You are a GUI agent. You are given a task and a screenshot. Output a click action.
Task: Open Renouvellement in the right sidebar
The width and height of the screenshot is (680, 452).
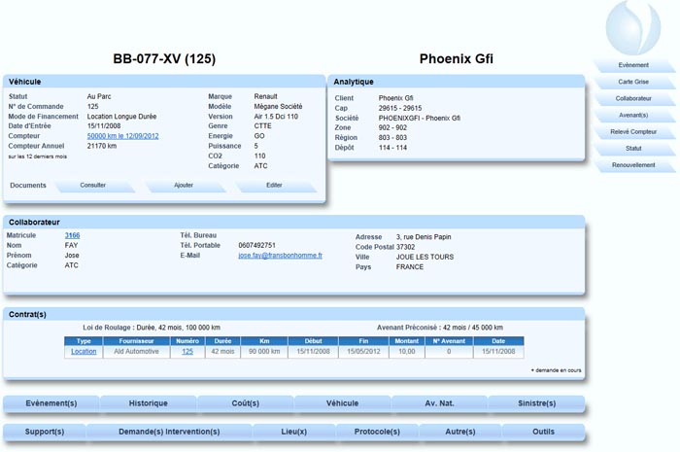coord(632,164)
